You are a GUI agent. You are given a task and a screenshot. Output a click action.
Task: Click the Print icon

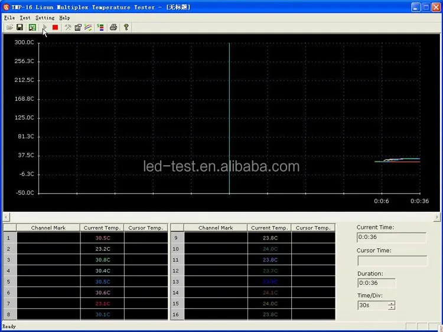113,27
